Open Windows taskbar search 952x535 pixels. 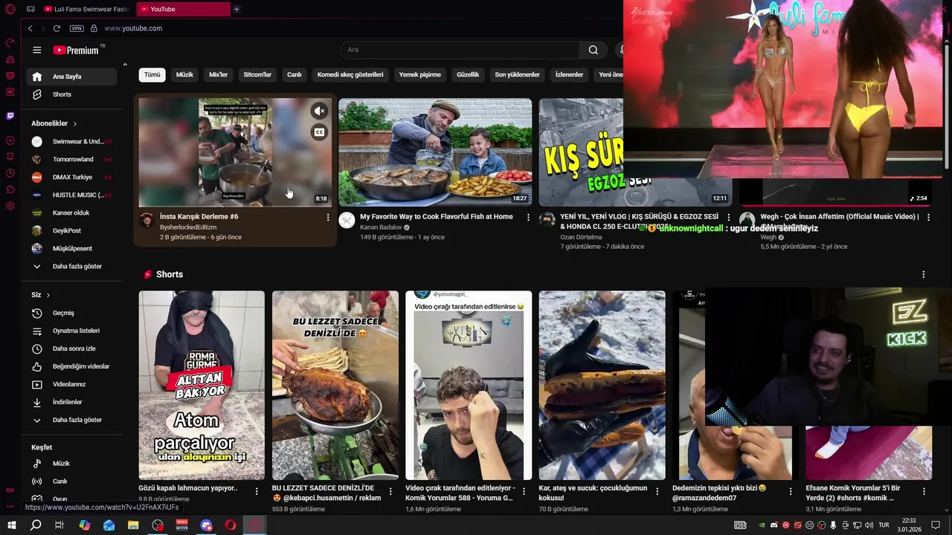tap(36, 525)
